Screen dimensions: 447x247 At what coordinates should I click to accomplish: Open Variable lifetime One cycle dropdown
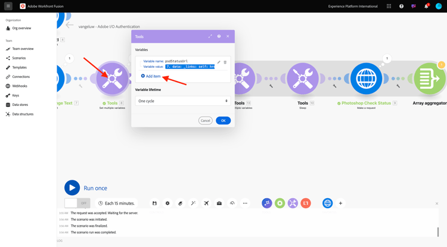[x=183, y=101]
